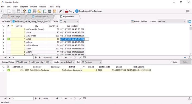Toggle the city table select-all checkbox header
Viewport: 192px width, 104px height.
point(8,26)
